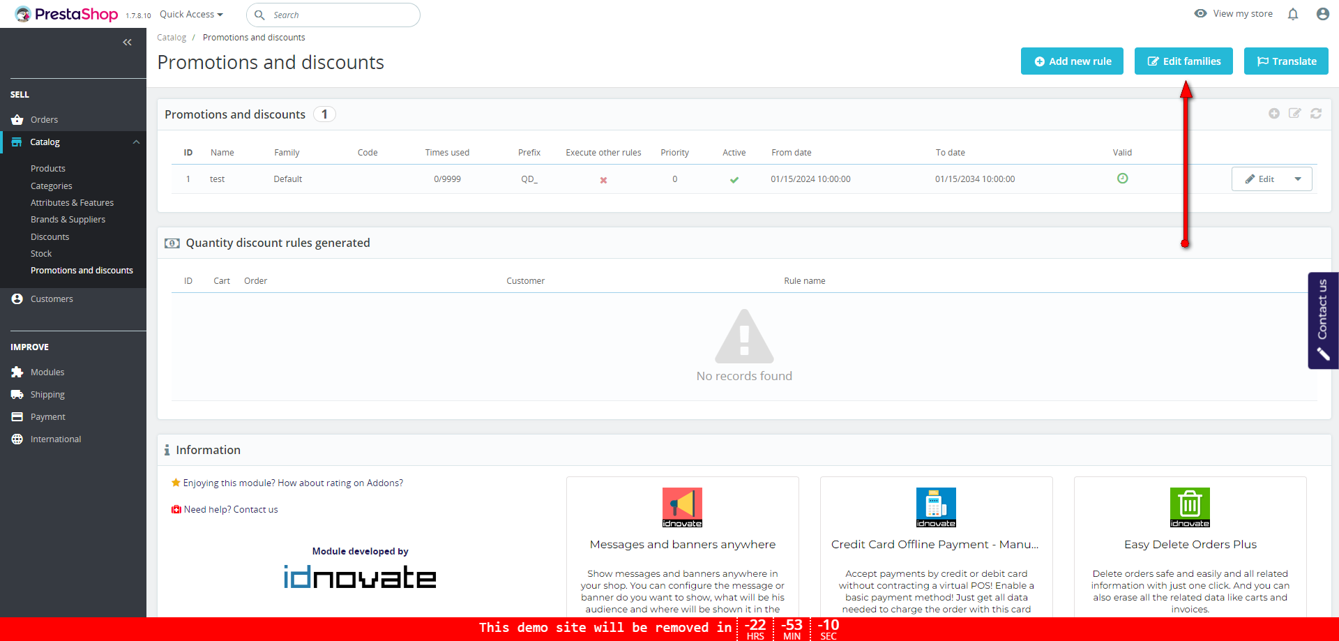The width and height of the screenshot is (1339, 641).
Task: Click the Family cell 'Default'
Action: (x=288, y=179)
